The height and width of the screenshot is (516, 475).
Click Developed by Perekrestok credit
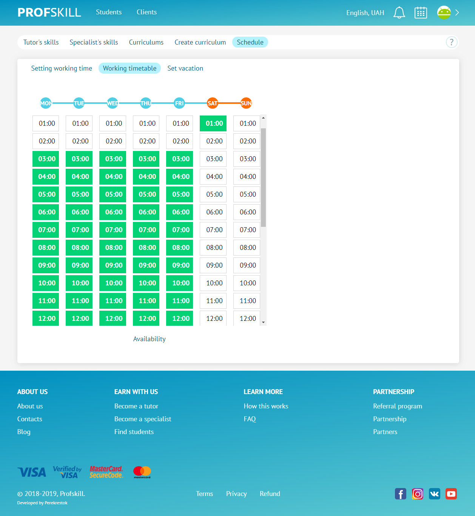coord(42,503)
